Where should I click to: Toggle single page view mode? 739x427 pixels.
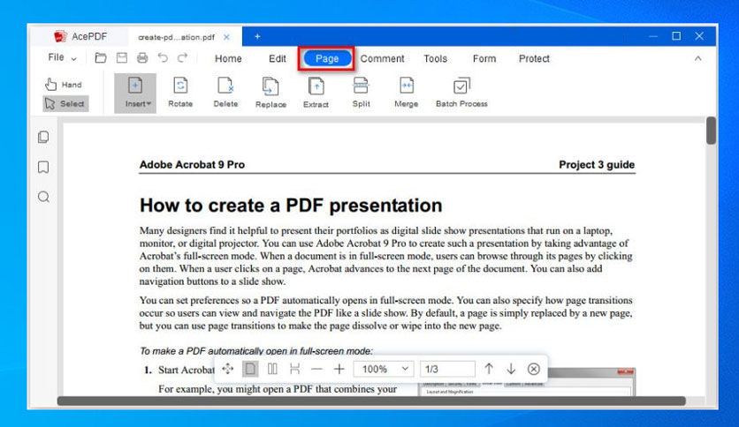tap(250, 369)
